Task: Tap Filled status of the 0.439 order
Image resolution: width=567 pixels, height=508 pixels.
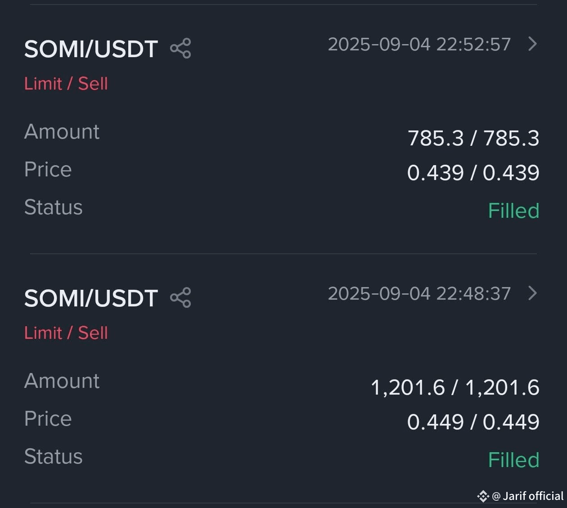Action: click(x=514, y=211)
